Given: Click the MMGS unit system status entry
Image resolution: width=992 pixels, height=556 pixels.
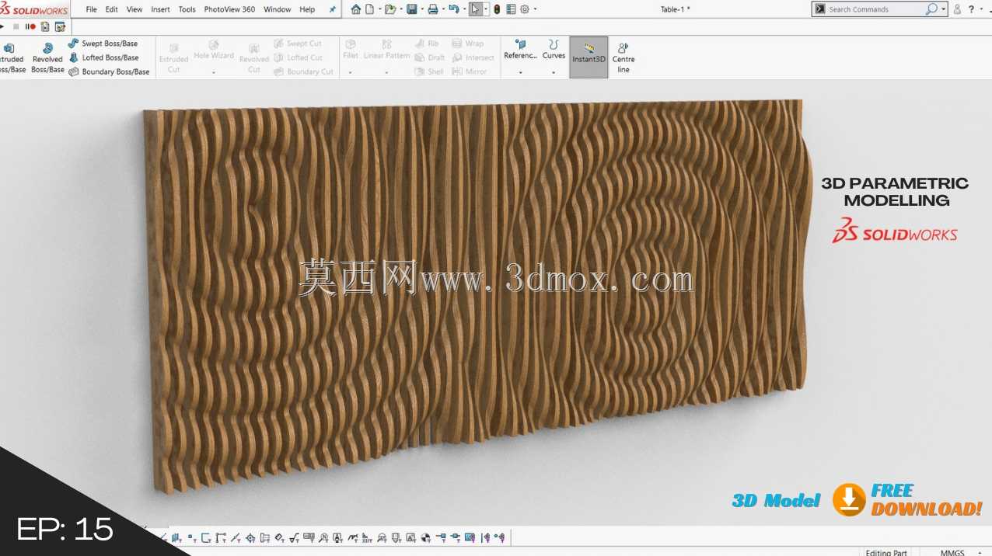Looking at the screenshot, I should tap(952, 552).
